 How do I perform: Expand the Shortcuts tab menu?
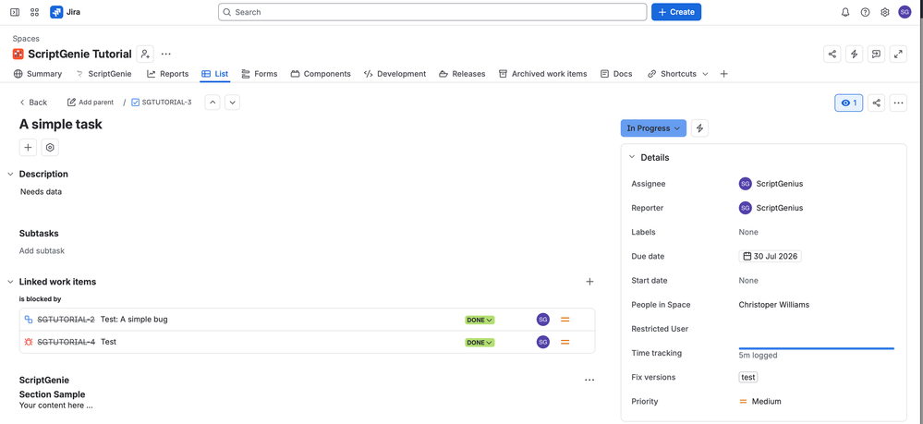(x=705, y=74)
